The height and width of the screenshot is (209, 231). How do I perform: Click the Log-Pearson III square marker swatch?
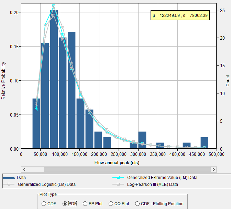pos(118,184)
